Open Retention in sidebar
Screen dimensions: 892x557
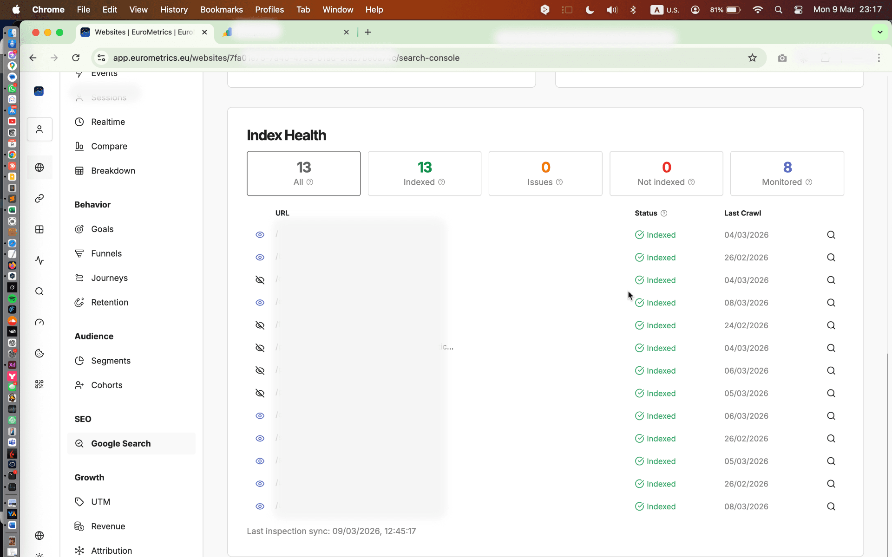[x=131, y=302]
